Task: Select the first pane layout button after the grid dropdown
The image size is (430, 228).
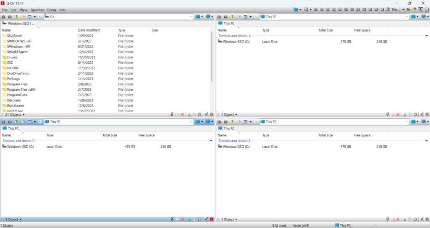Action: tap(316, 9)
